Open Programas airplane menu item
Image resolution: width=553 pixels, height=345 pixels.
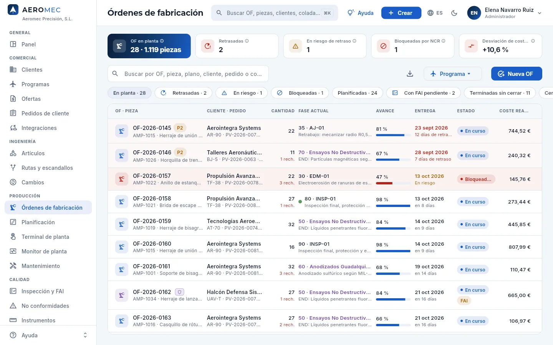(48, 84)
